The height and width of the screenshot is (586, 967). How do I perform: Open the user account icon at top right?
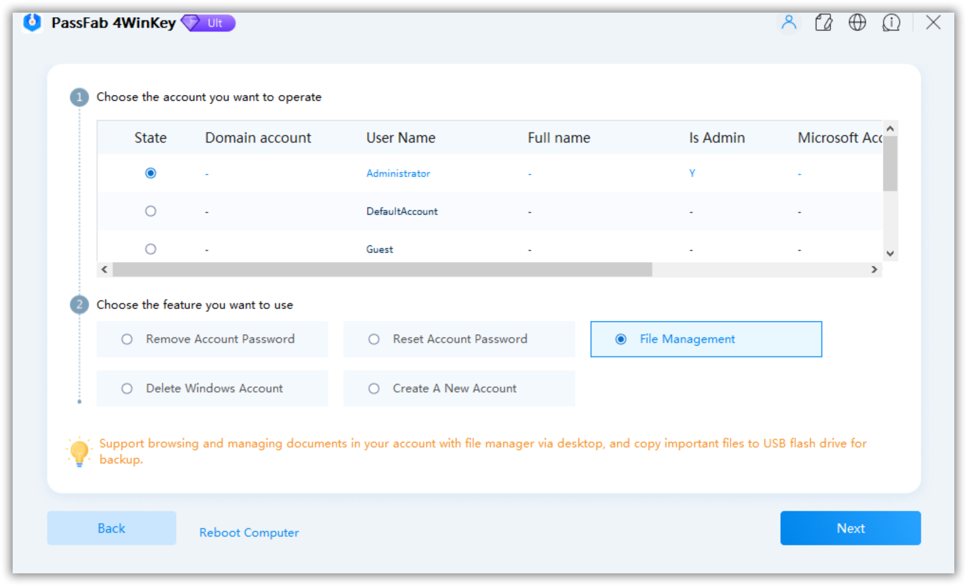tap(789, 22)
